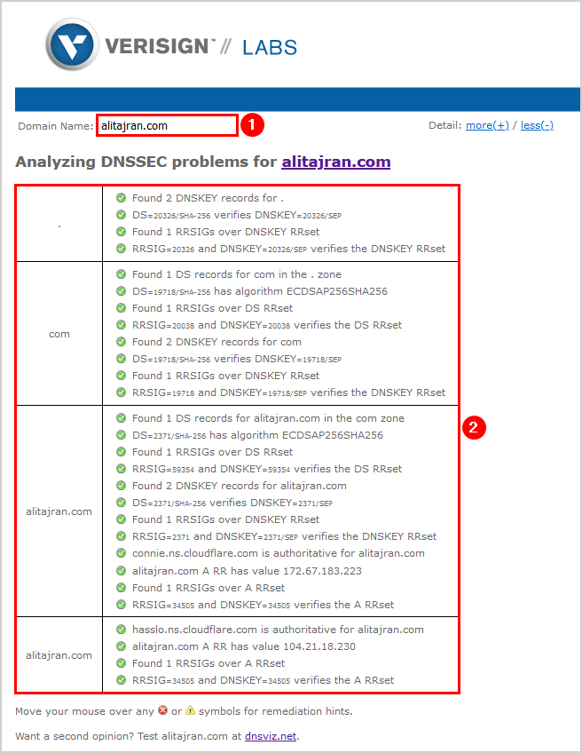
Task: Click check icon beside 'DS=2371/SHA-256 has algorithm ECDSAP256SHA256'
Action: point(122,434)
